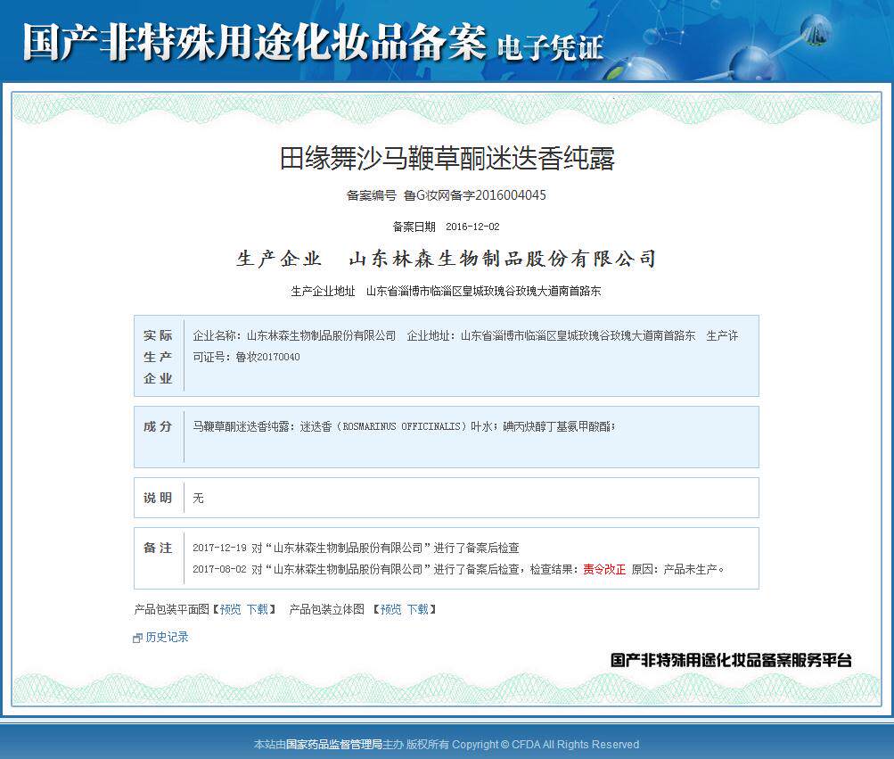This screenshot has width=894, height=759.
Task: Preview the 产品包装立体图 packaging 3D image
Action: 390,609
